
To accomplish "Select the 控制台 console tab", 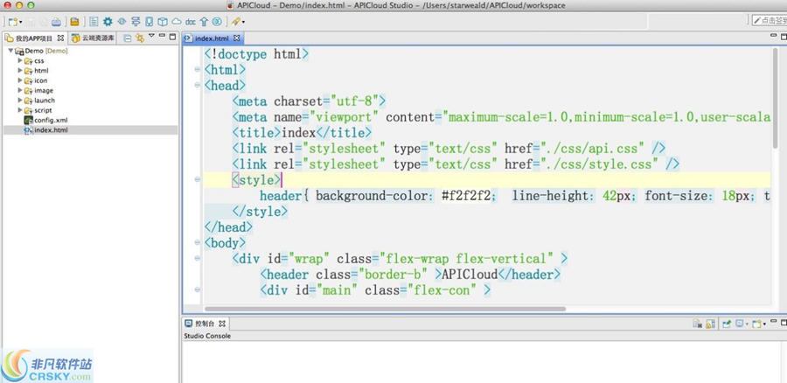I will point(205,324).
